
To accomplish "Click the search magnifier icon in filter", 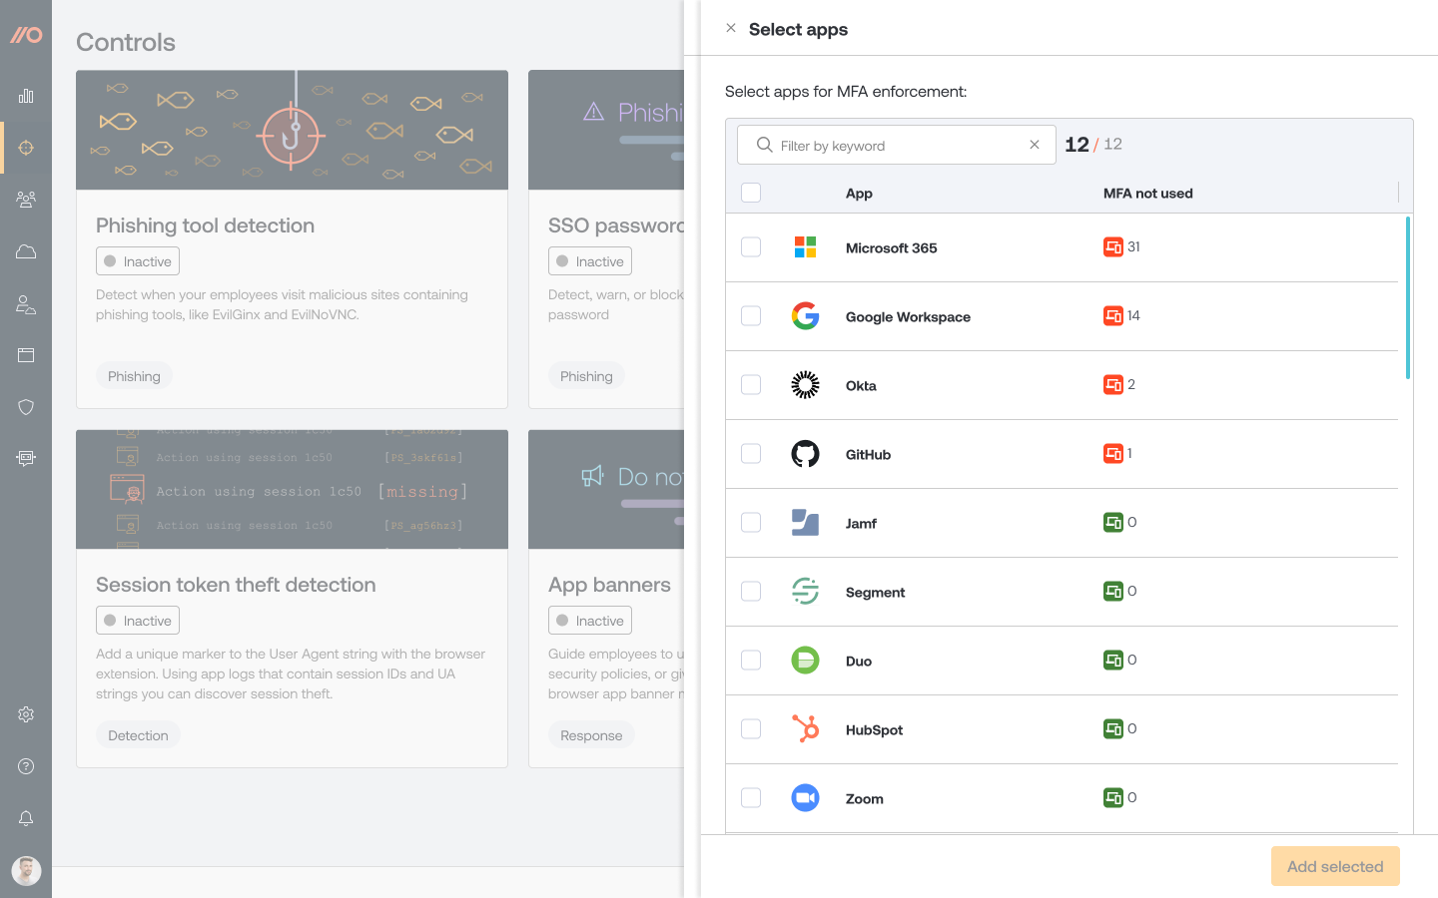I will click(x=765, y=145).
